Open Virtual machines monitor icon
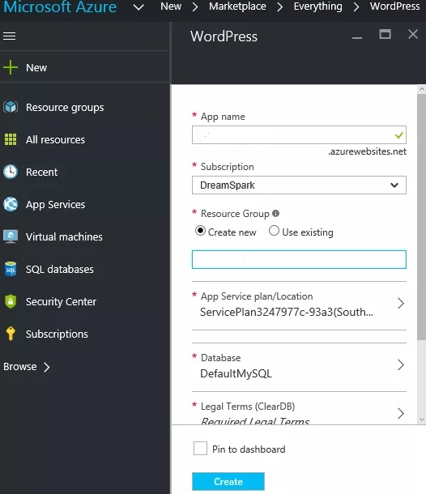The width and height of the screenshot is (426, 494). coord(11,236)
